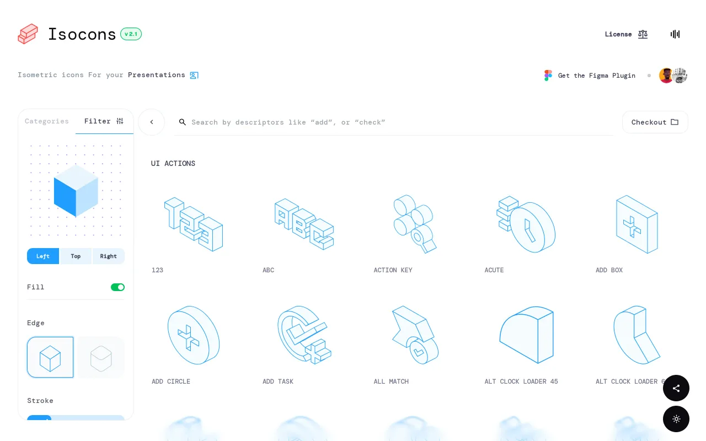Click the Presentations use-case word
The height and width of the screenshot is (441, 706).
(157, 75)
